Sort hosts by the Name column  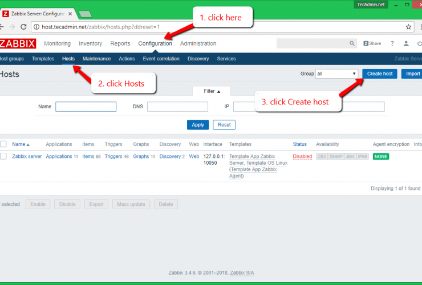19,144
